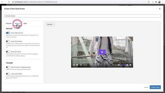Click the circular extension icon beside the star
Screen dimensions: 165x93
coord(153,2)
